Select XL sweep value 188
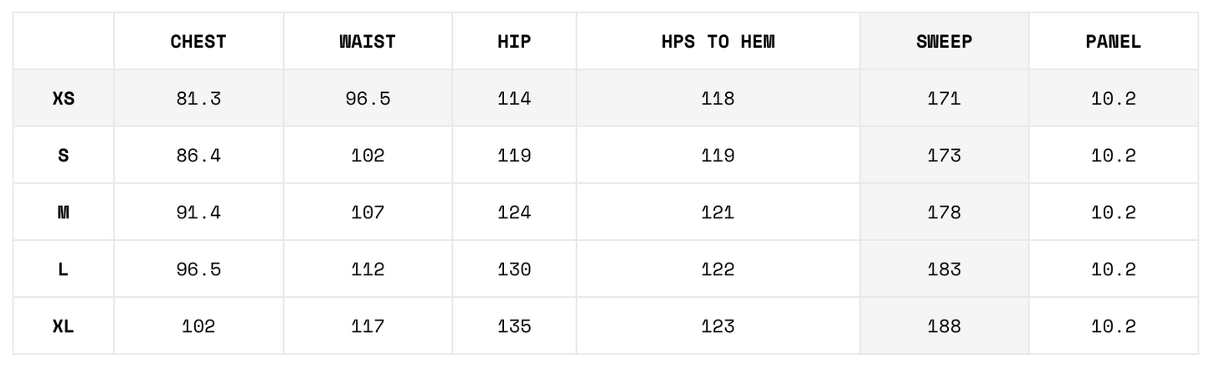The width and height of the screenshot is (1210, 374). click(944, 326)
